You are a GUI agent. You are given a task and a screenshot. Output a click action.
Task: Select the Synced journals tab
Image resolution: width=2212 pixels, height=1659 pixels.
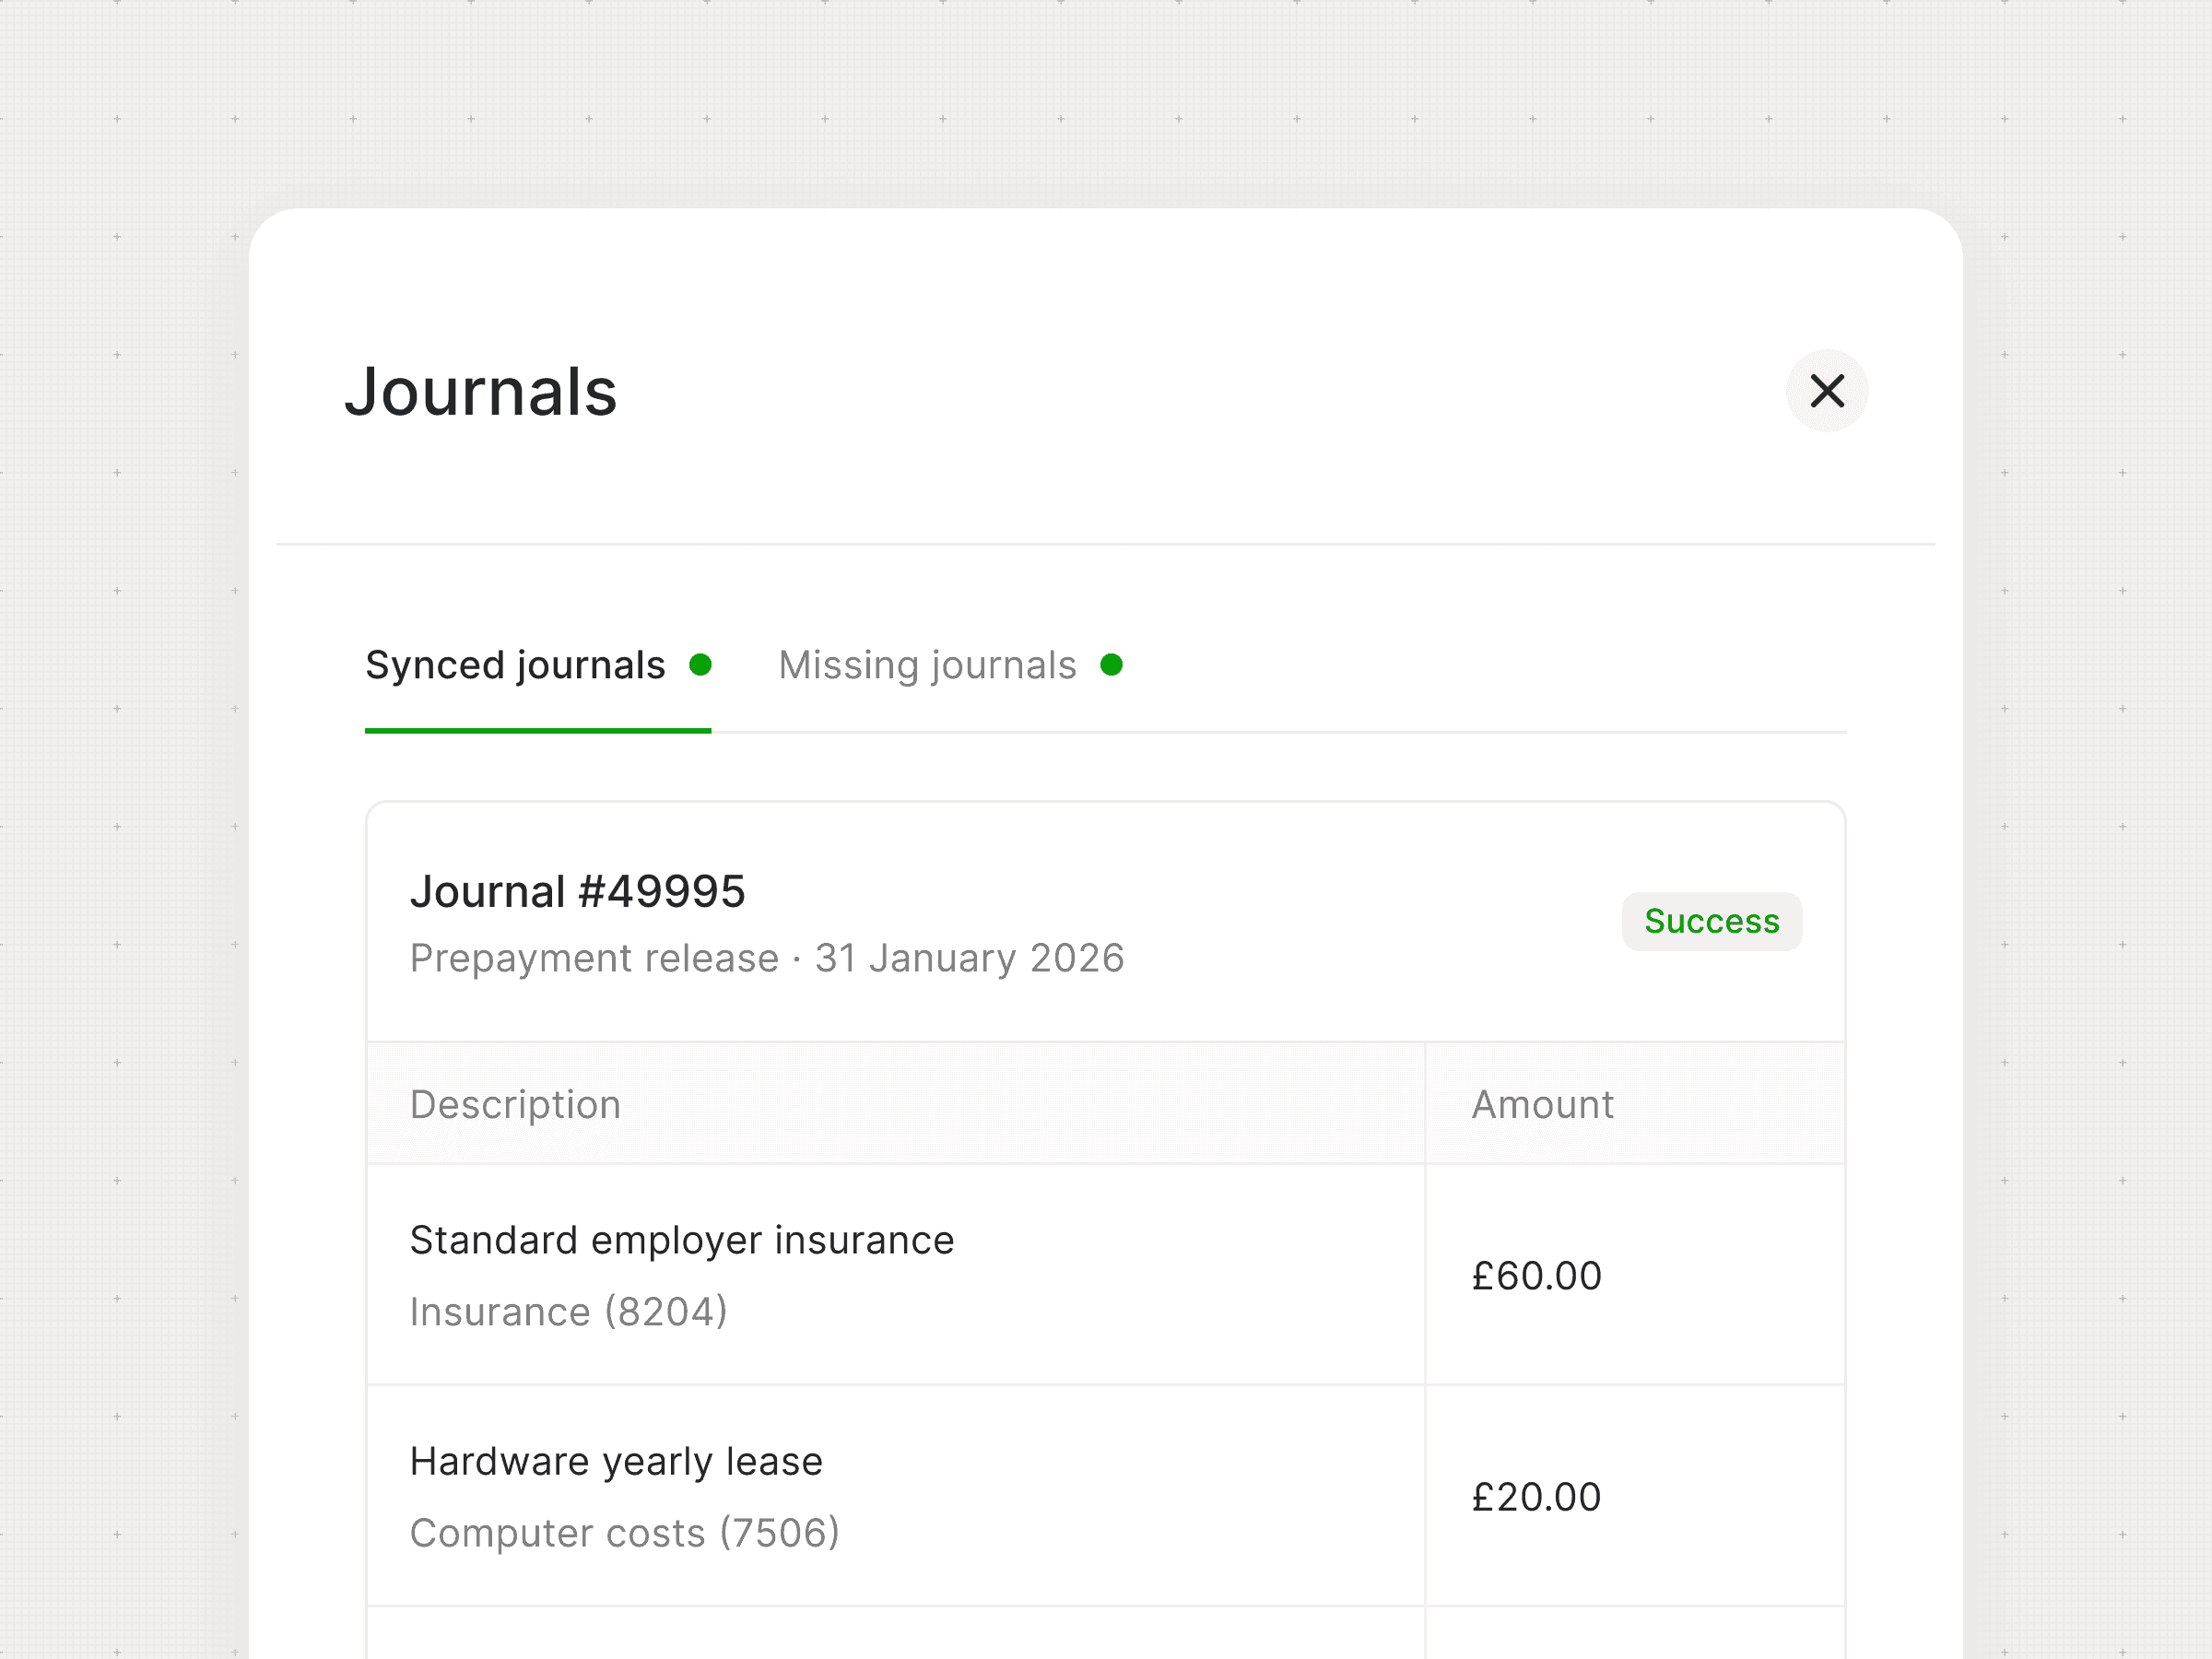coord(538,666)
